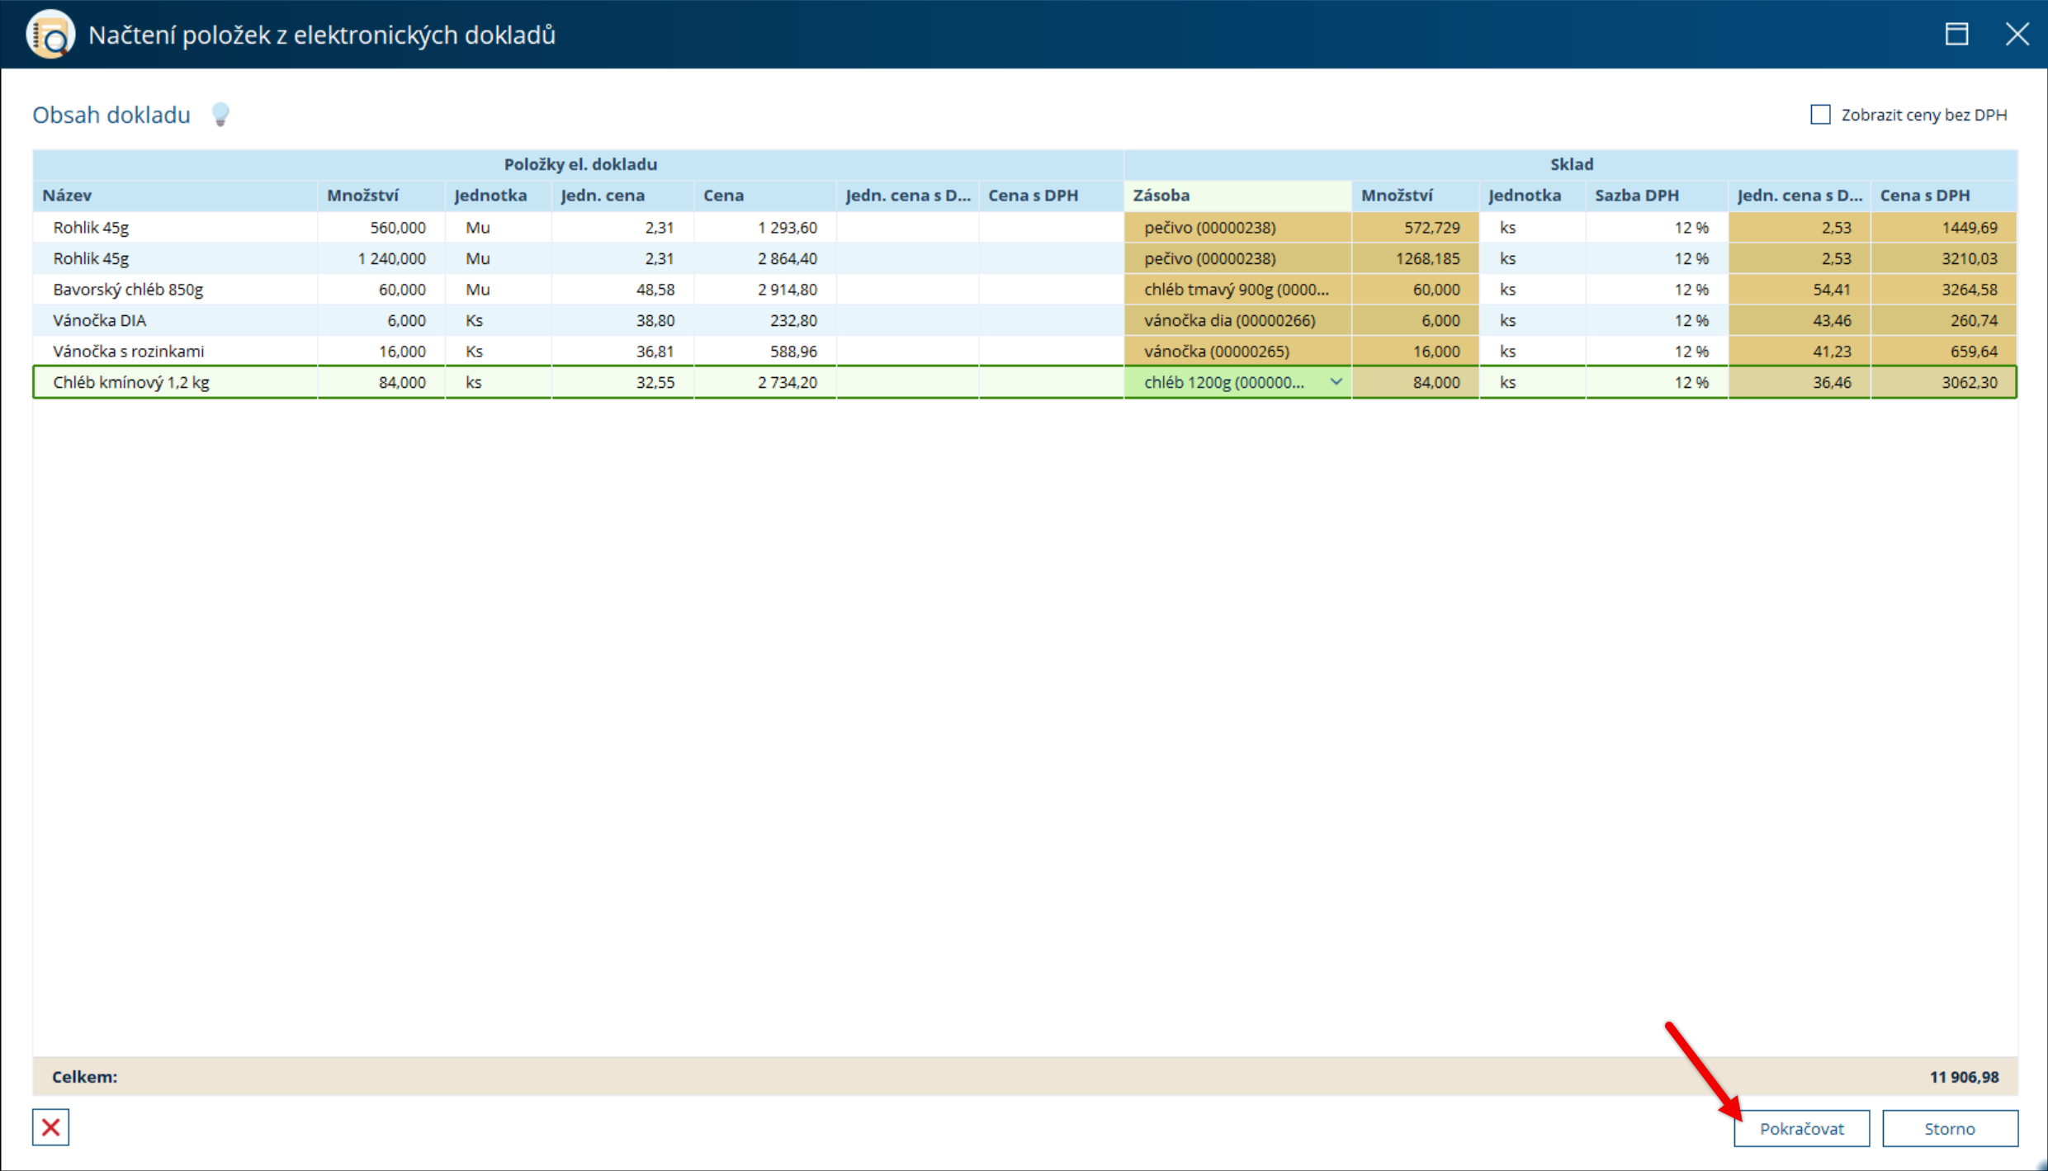This screenshot has width=2048, height=1171.
Task: Click the Název column header
Action: point(68,196)
